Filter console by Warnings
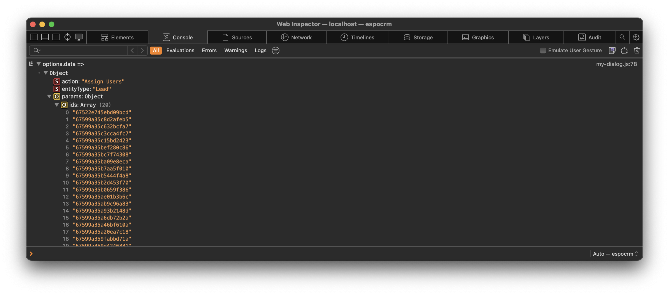 pos(236,50)
